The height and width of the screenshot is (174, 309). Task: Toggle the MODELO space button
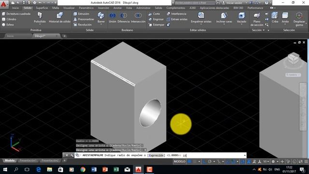(x=180, y=161)
